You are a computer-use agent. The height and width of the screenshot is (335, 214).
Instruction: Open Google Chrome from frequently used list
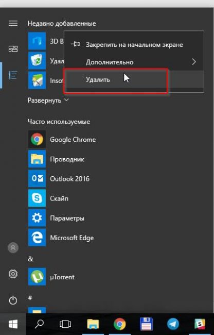click(62, 140)
